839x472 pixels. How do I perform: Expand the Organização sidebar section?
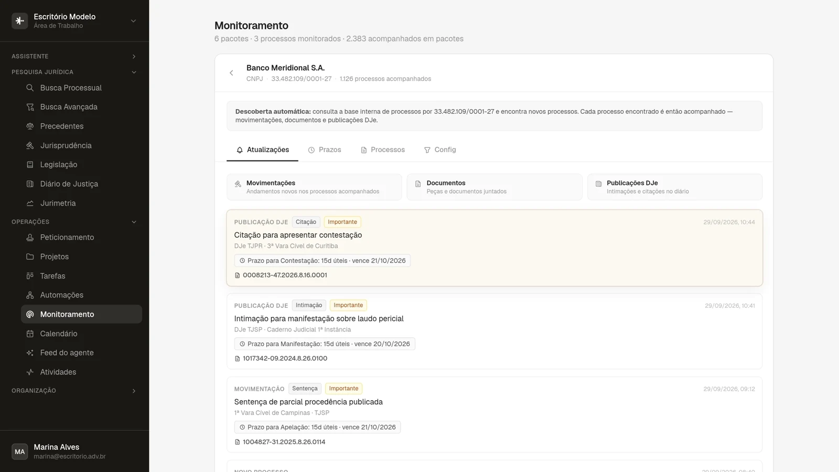pyautogui.click(x=74, y=391)
